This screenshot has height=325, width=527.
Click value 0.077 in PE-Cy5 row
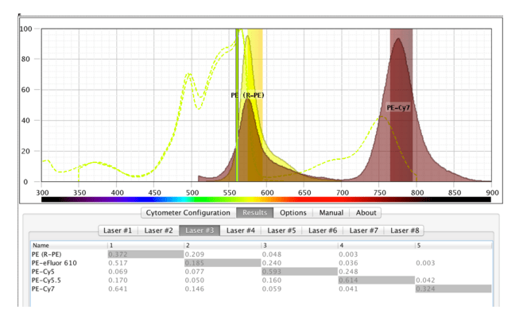195,272
